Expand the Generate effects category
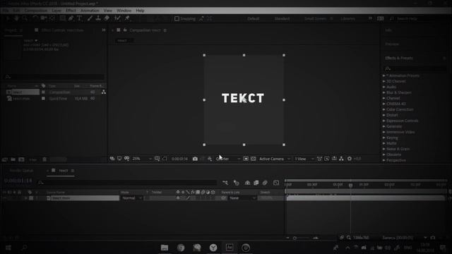This screenshot has width=452, height=254. point(384,126)
